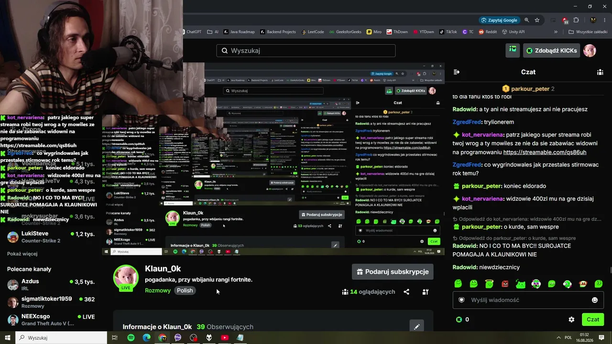Viewport: 612px width, 344px height.
Task: Click the Kick search field Wyszukaj
Action: 306,51
